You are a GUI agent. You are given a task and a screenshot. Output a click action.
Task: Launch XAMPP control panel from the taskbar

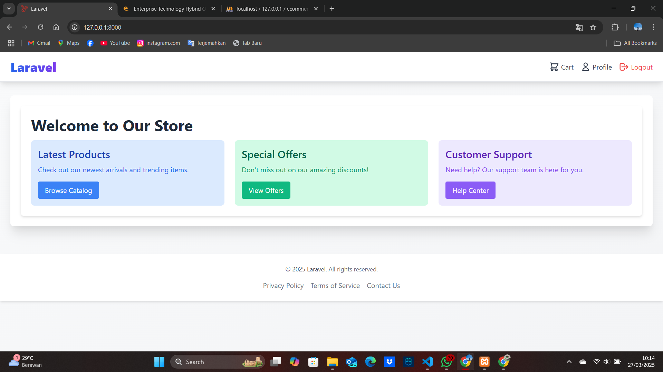coord(484,362)
